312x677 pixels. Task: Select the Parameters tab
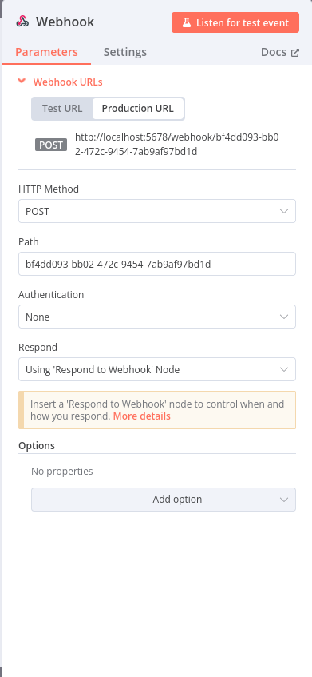46,52
